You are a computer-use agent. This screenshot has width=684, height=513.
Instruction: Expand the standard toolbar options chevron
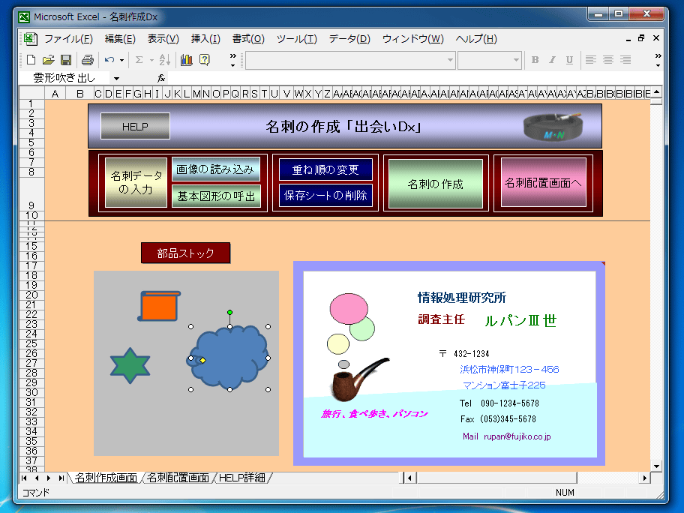233,60
